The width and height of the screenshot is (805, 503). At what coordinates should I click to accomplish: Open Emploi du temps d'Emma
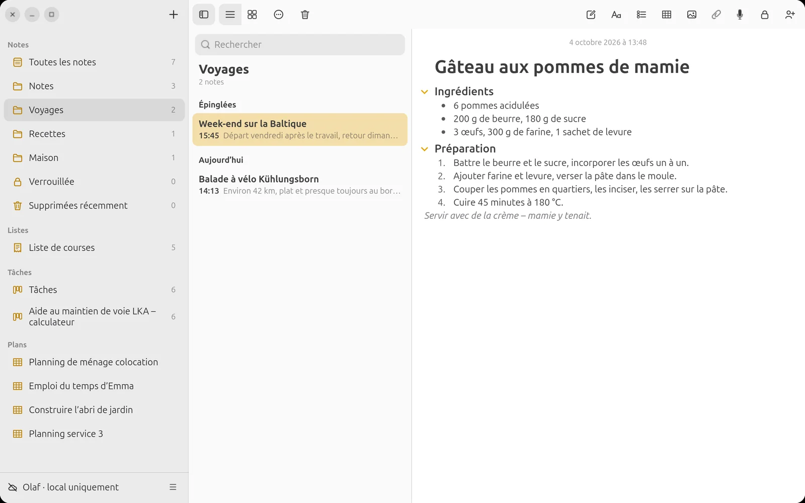click(94, 386)
